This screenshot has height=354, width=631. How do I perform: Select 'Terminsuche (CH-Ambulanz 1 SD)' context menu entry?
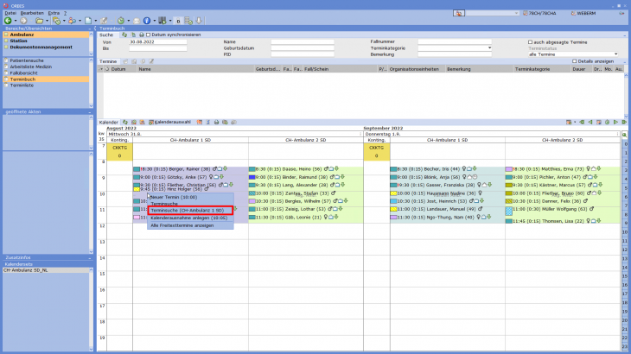coord(187,210)
